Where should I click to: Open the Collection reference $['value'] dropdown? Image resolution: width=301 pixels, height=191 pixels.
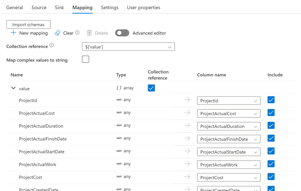coord(128,47)
